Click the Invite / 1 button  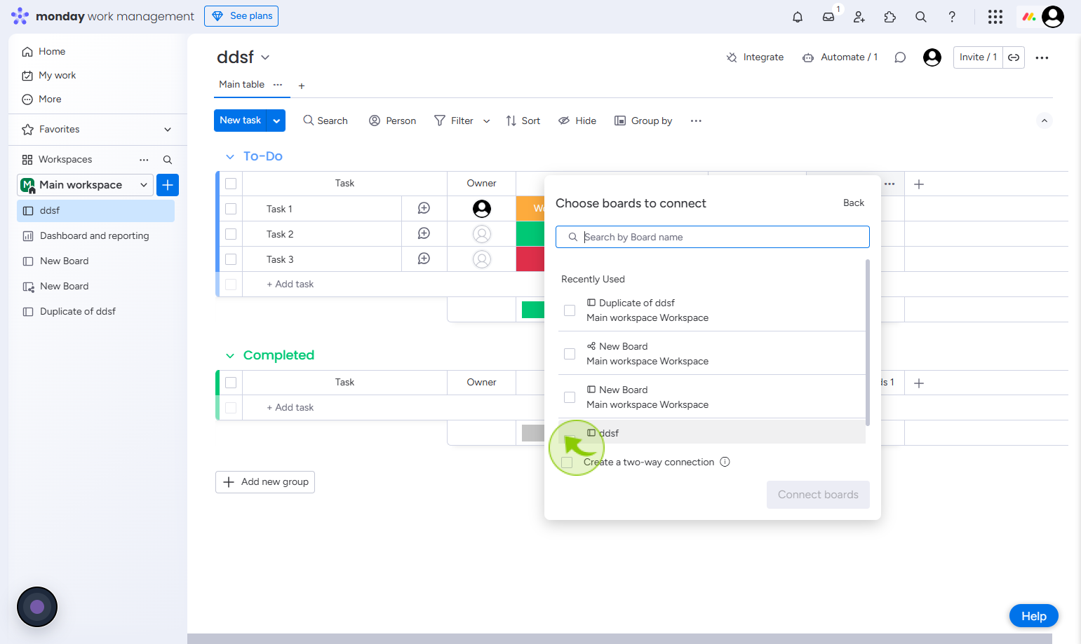click(x=978, y=57)
